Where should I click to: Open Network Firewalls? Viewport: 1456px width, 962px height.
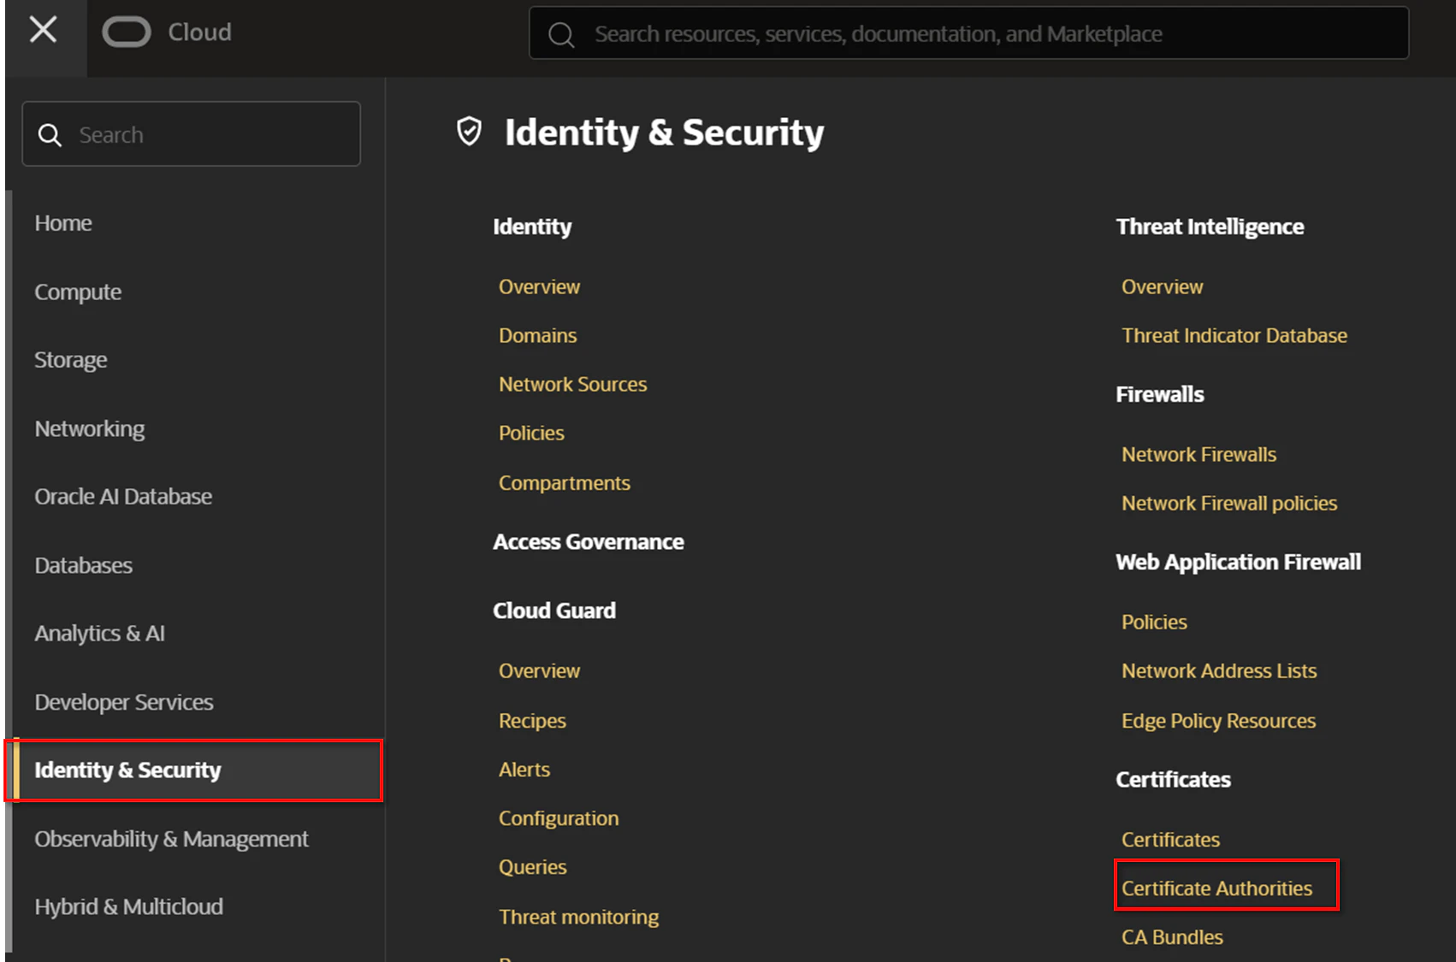click(x=1199, y=454)
